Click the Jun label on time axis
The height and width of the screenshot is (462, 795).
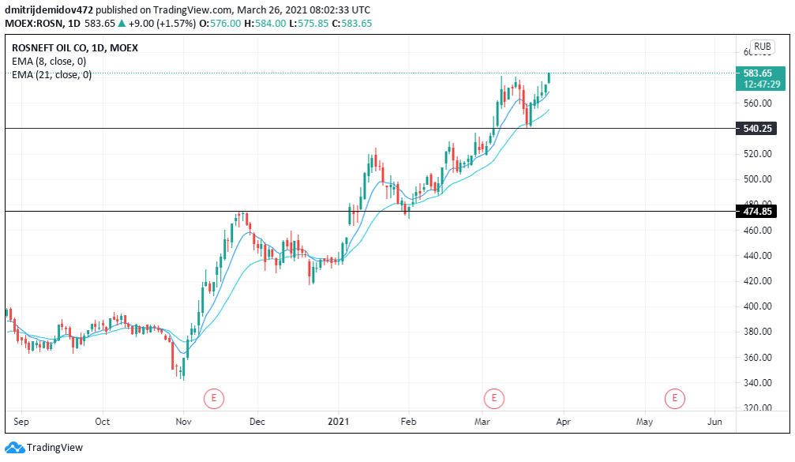click(714, 422)
